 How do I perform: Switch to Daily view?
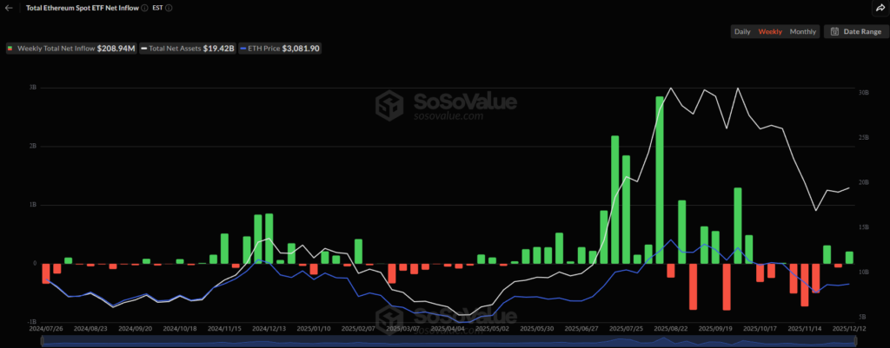coord(742,32)
